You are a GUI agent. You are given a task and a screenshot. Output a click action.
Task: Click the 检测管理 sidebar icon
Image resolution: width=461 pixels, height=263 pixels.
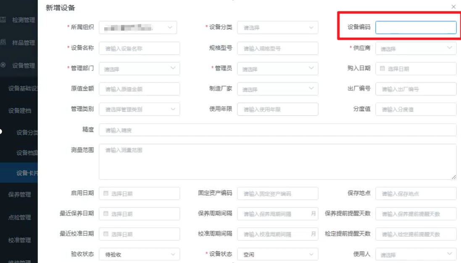tap(3, 20)
